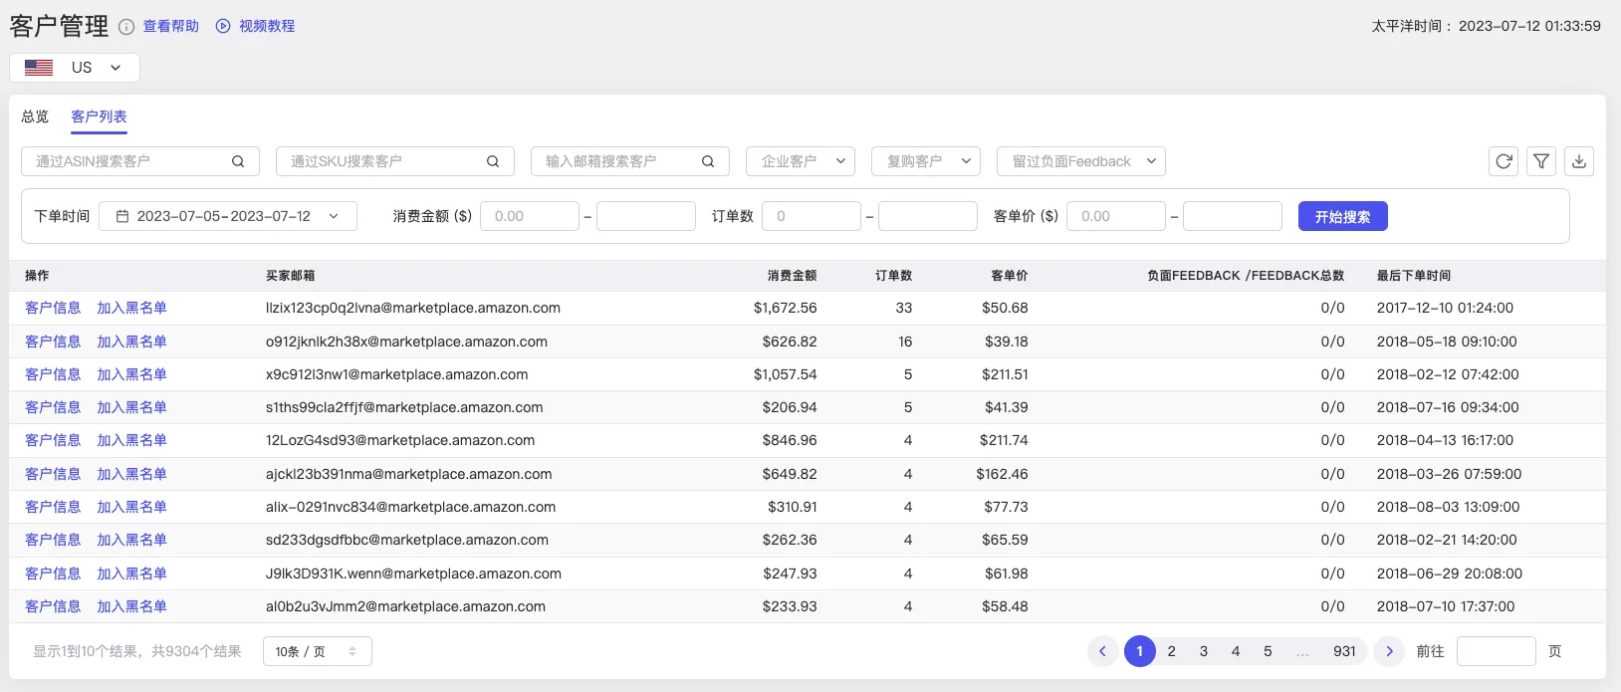
Task: Open the order date range picker
Action: coord(228,216)
